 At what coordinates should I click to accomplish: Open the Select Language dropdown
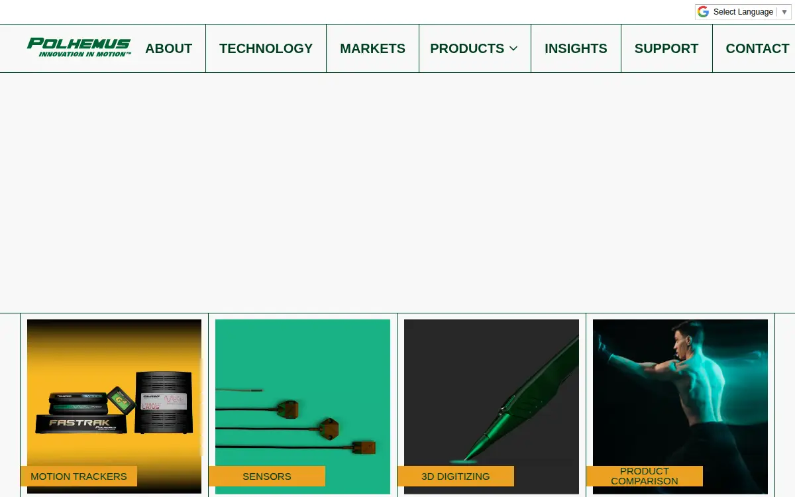click(x=743, y=12)
